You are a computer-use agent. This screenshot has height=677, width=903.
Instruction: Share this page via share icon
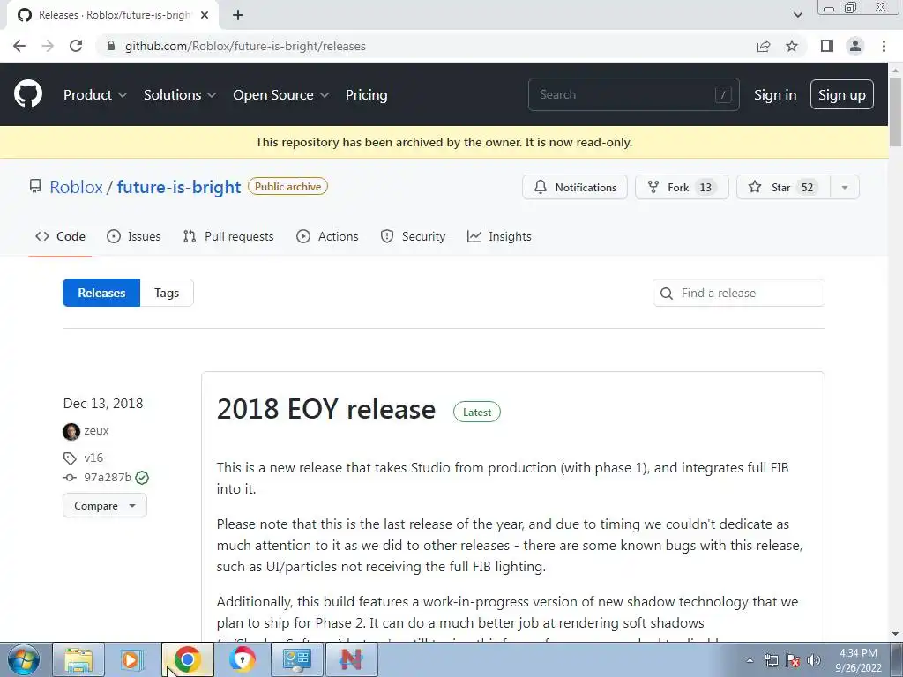(x=764, y=46)
